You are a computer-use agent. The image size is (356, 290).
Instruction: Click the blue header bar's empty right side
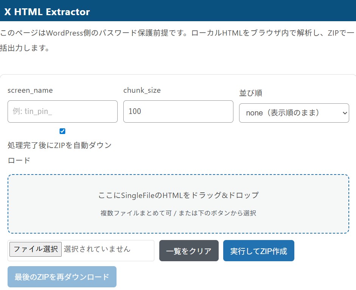pyautogui.click(x=246, y=11)
